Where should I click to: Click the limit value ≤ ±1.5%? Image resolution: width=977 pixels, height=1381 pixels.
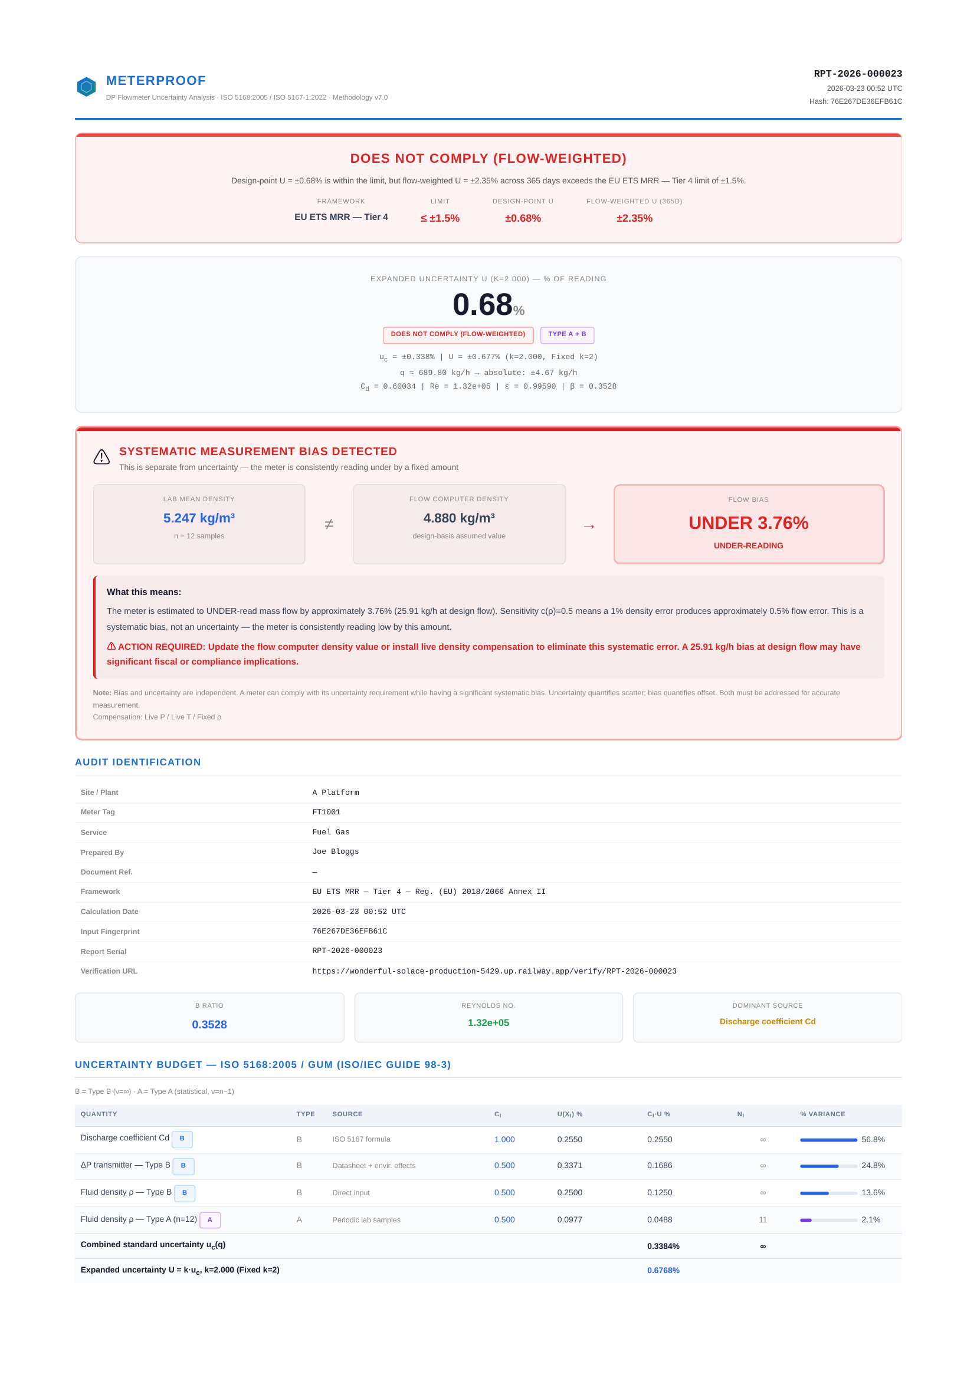tap(440, 218)
